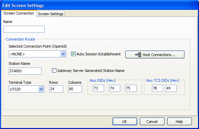Switch to the Screen Settings tab
Image resolution: width=199 pixels, height=129 pixels.
pos(51,14)
